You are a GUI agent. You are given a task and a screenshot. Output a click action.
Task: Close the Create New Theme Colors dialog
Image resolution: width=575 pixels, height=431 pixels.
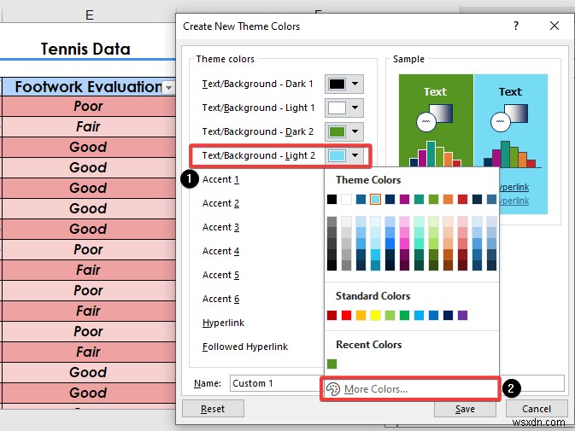(x=554, y=26)
